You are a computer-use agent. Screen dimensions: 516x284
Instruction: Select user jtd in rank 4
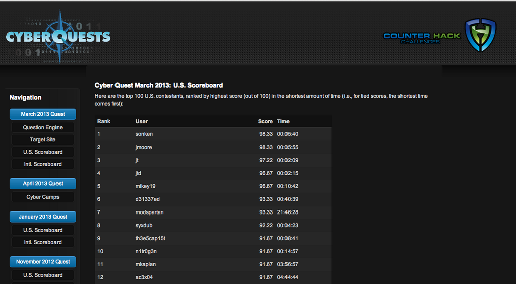[x=138, y=173]
